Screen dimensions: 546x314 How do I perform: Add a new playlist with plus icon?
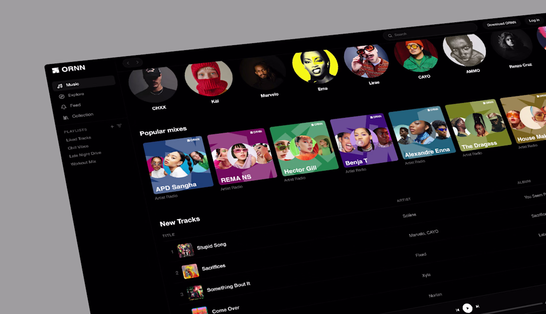point(112,126)
